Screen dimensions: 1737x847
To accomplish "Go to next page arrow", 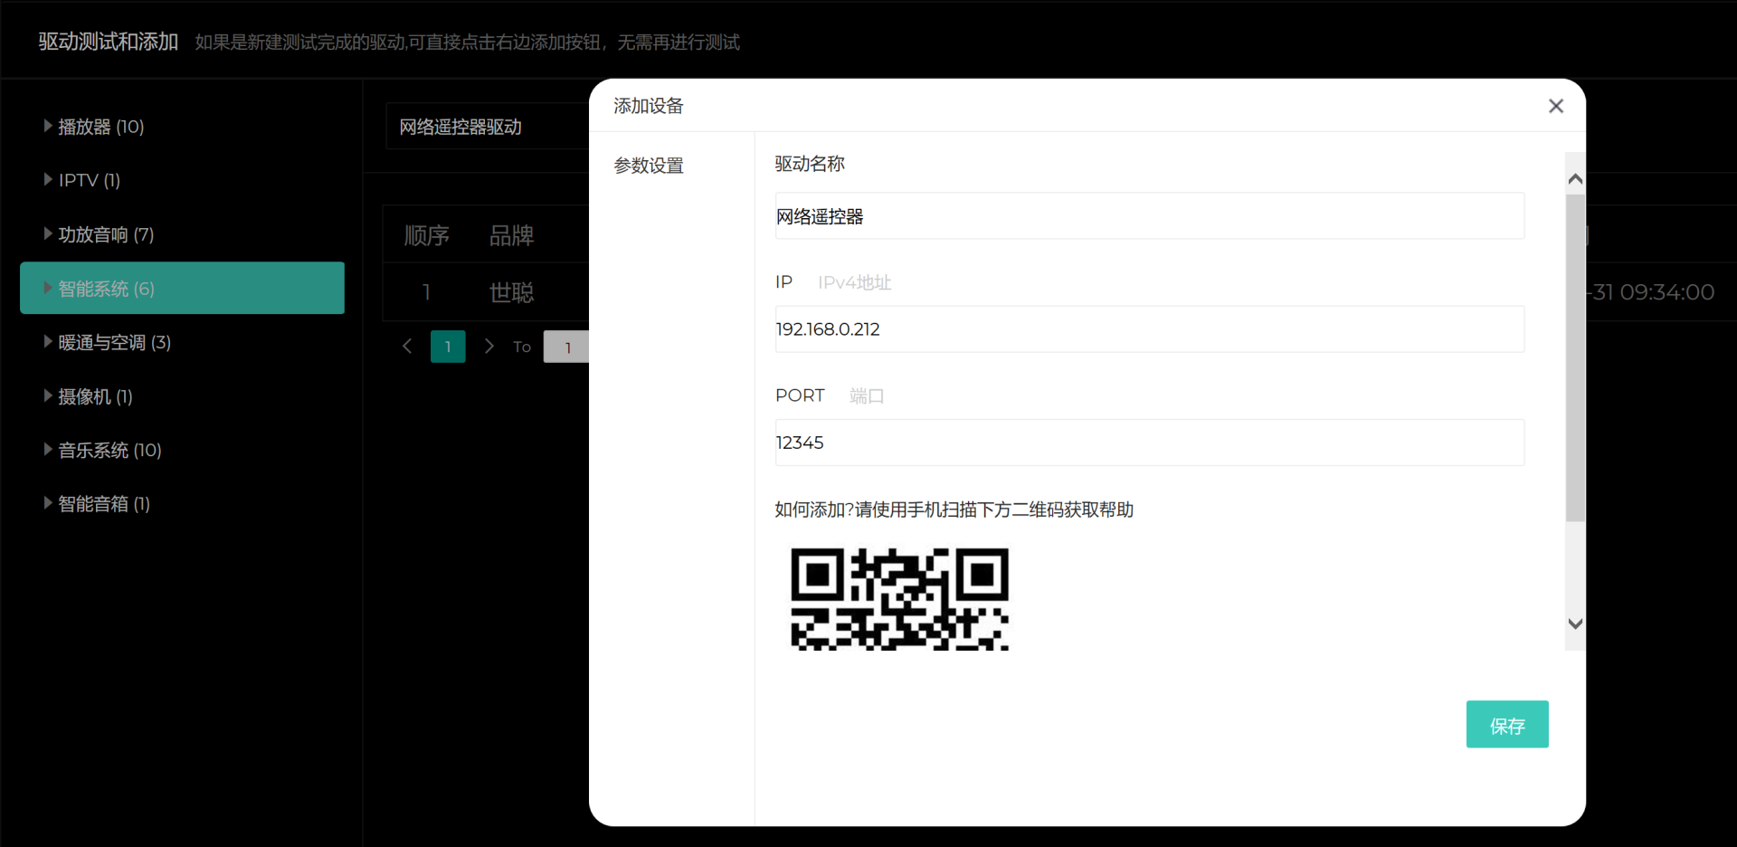I will click(489, 346).
